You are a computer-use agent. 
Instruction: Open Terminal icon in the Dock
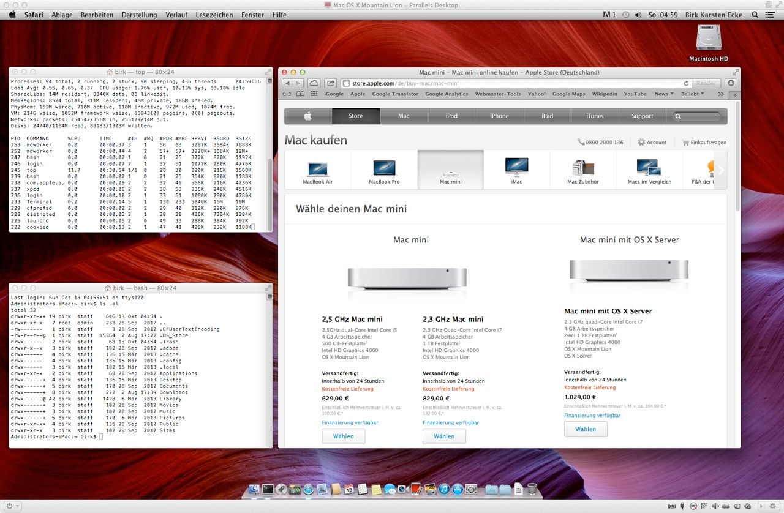[x=268, y=489]
